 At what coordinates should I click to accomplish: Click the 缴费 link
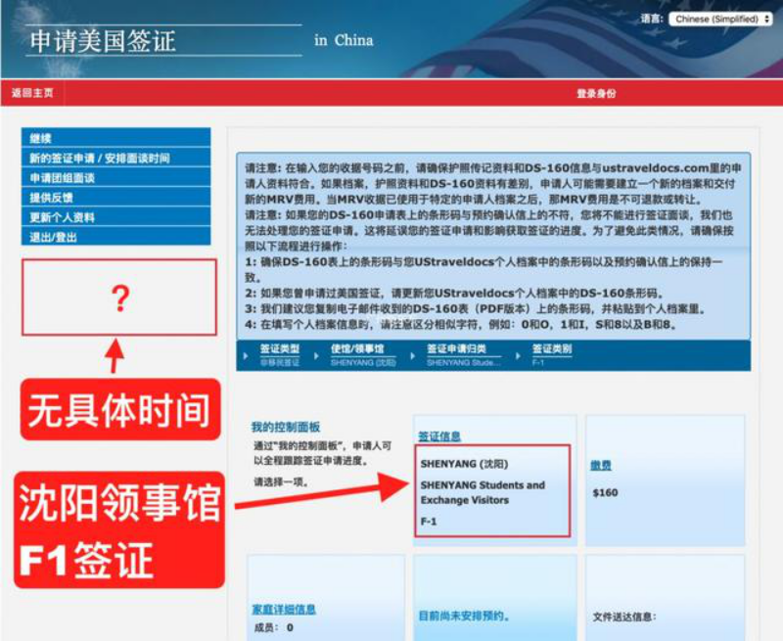pos(601,466)
